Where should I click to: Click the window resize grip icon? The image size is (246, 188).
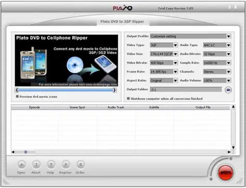point(240,181)
